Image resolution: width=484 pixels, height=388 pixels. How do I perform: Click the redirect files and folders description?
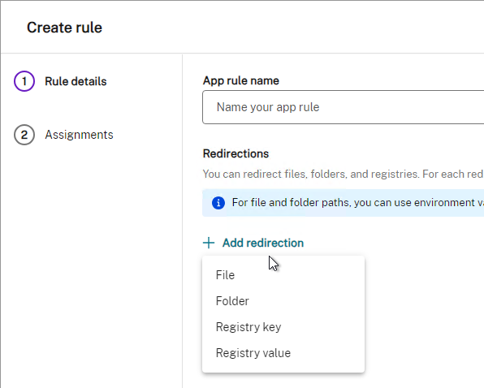click(x=344, y=175)
